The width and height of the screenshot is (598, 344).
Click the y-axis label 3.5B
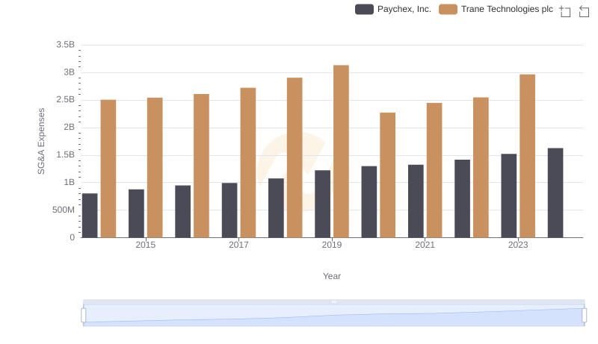[x=66, y=45]
